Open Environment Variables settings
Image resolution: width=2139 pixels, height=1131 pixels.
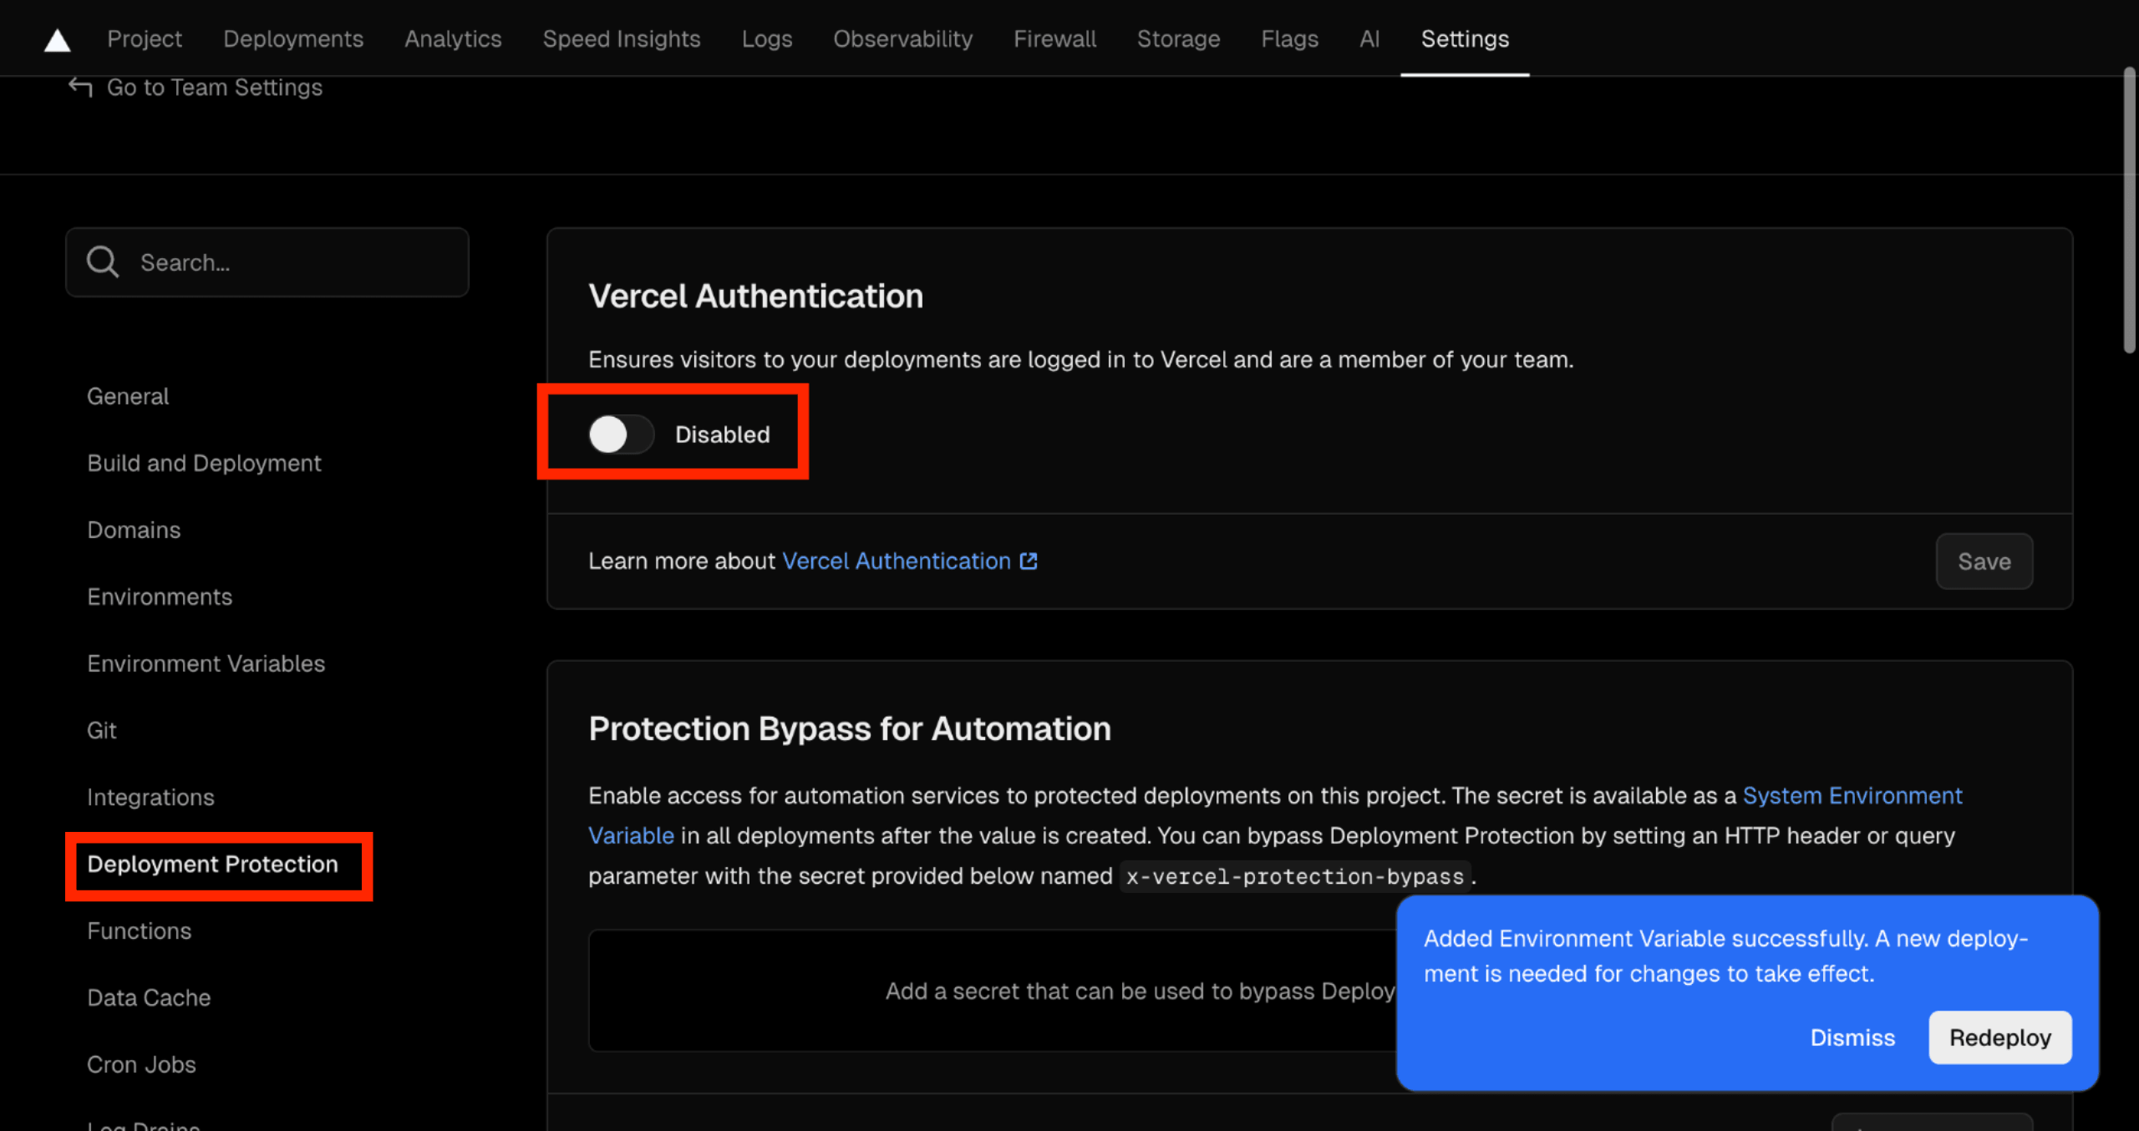[206, 663]
